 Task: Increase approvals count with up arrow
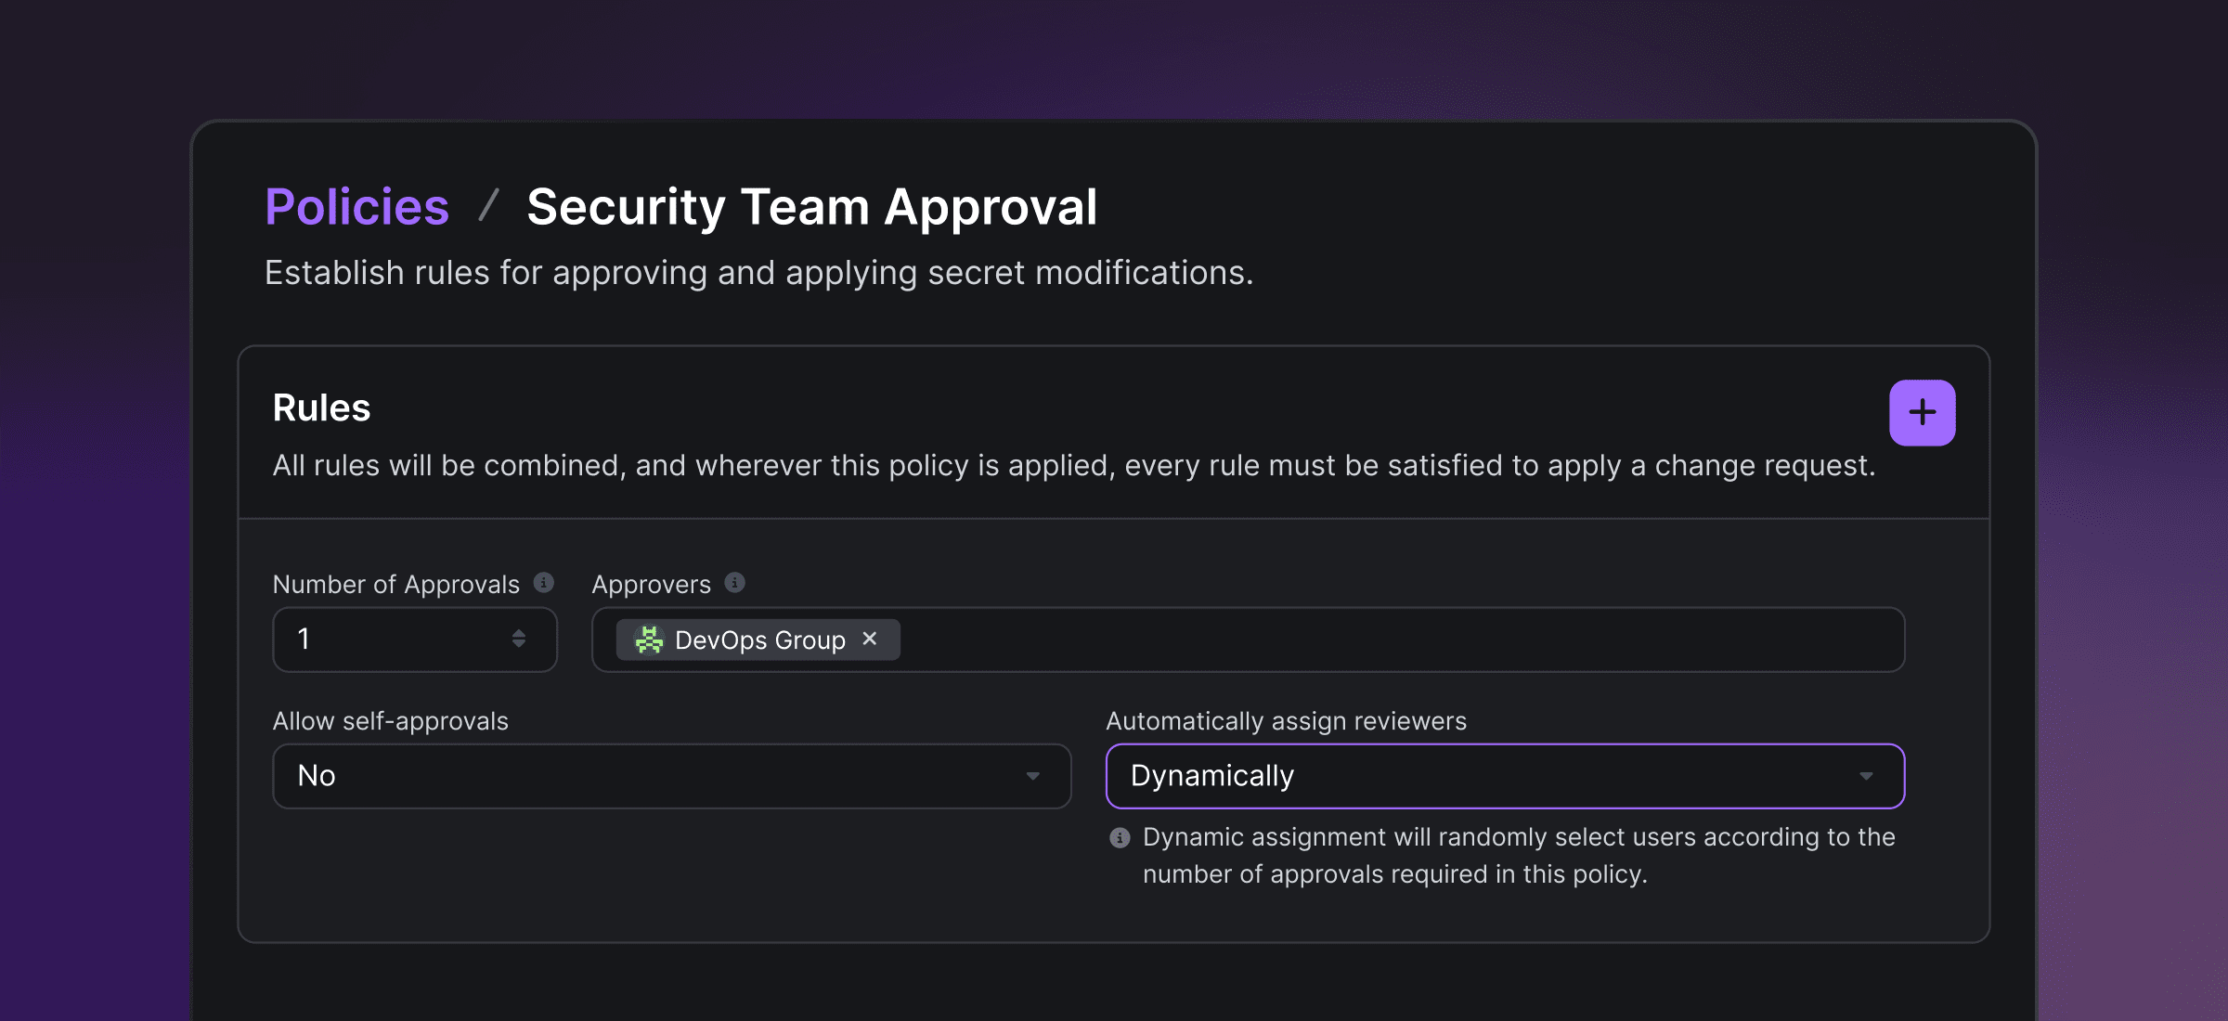[519, 632]
